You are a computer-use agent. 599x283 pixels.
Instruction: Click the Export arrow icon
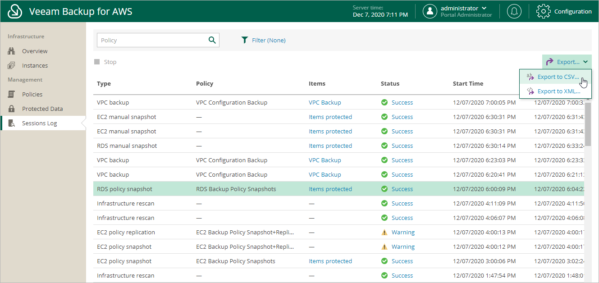click(x=549, y=62)
